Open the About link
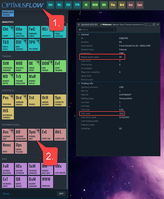164x199 pixels. coord(6,193)
